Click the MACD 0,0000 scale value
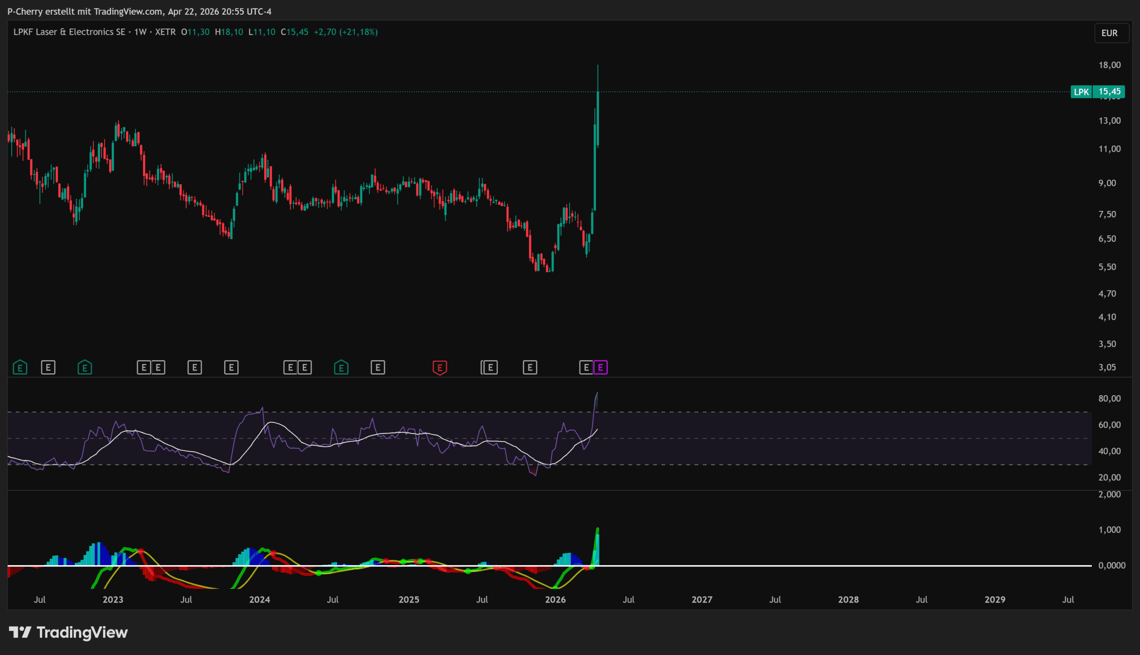Viewport: 1140px width, 655px height. 1111,566
